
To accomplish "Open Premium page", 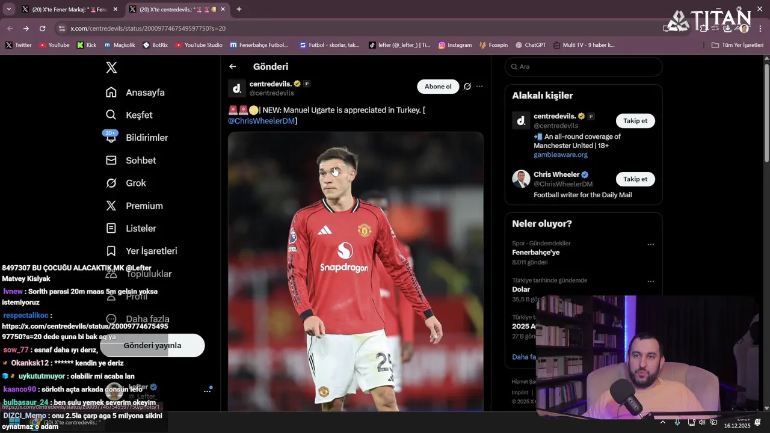I will [x=134, y=206].
